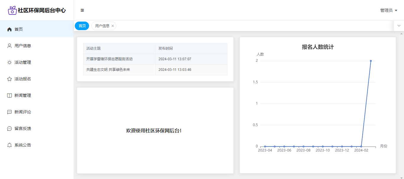Image resolution: width=404 pixels, height=179 pixels.
Task: Click the star icon for 活动报名
Action: pyautogui.click(x=9, y=79)
